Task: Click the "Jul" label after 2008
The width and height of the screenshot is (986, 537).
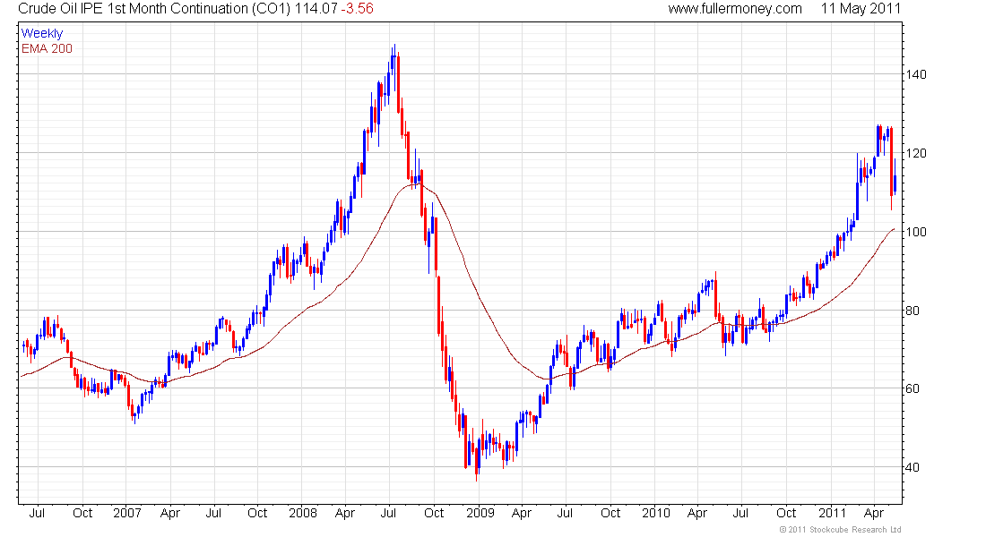Action: [x=389, y=513]
